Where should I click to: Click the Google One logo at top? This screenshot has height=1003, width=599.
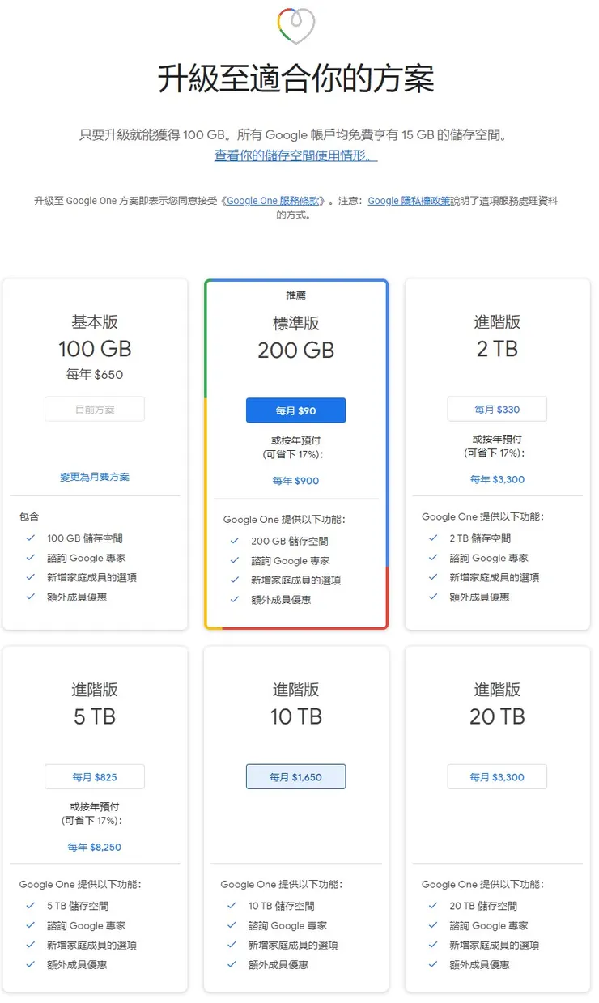pyautogui.click(x=295, y=25)
